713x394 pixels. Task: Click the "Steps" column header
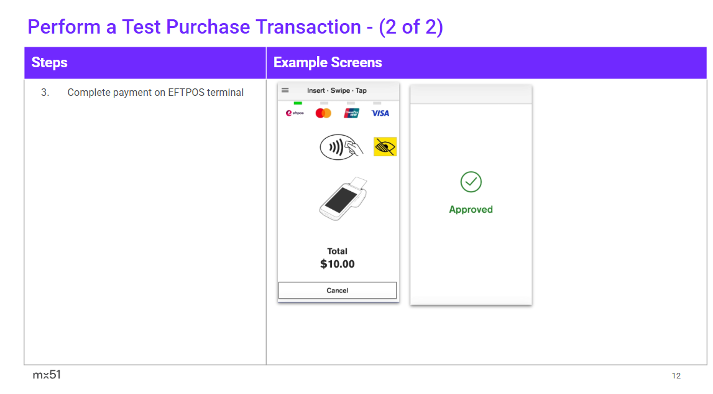(50, 63)
